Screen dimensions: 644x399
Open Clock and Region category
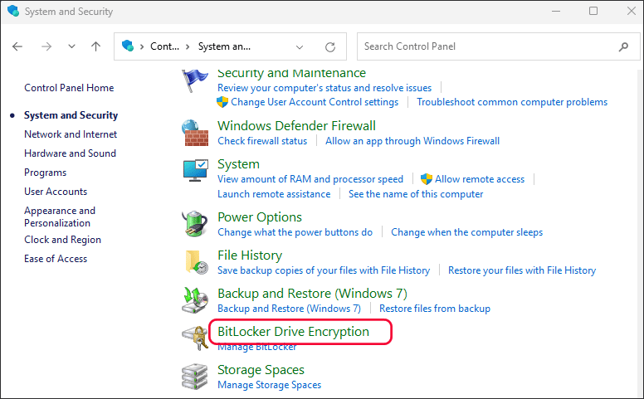(62, 240)
